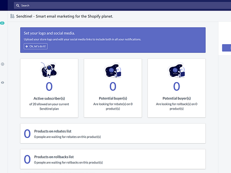Click the "Ok, let's do it!" button
Screen dimensions: 231x173
click(36, 47)
